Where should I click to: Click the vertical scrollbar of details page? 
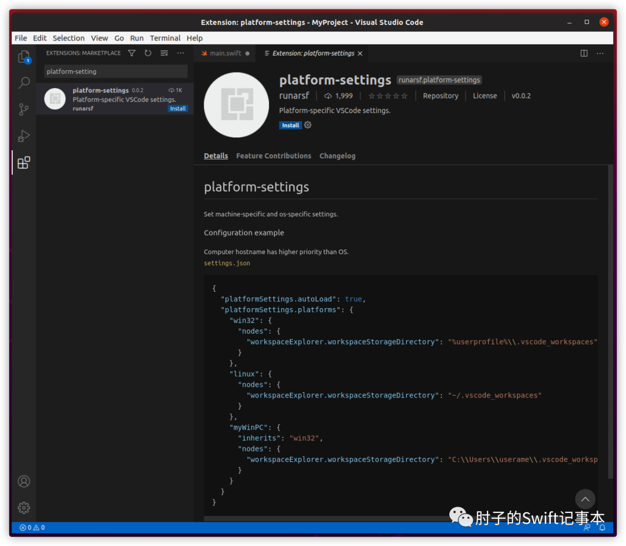pyautogui.click(x=610, y=321)
